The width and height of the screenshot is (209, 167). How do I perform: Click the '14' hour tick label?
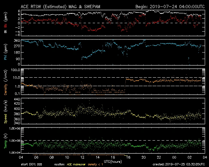[98, 158]
